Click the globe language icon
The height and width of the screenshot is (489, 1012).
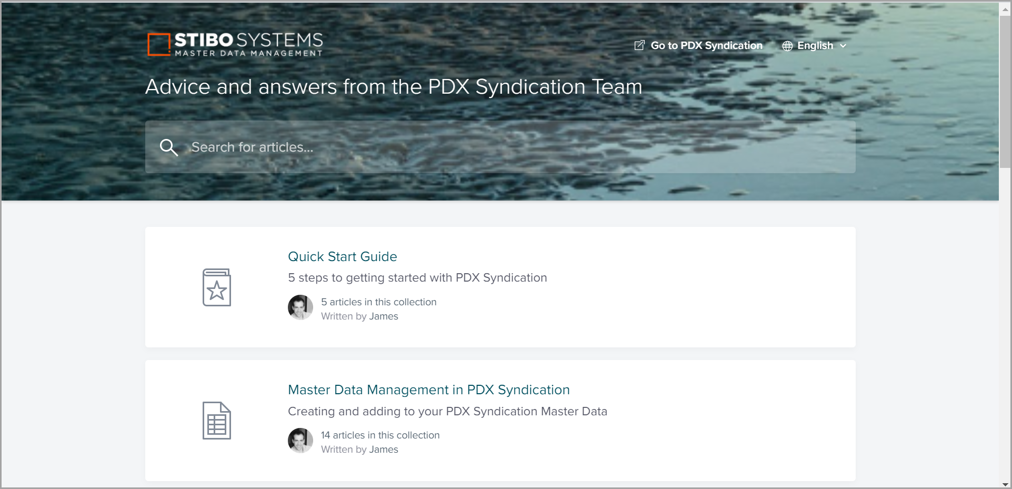[787, 46]
